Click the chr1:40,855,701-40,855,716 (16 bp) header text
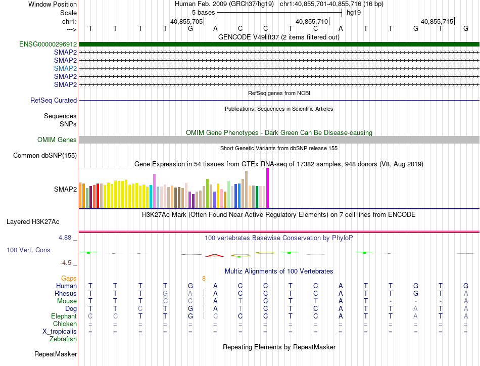 (331, 4)
